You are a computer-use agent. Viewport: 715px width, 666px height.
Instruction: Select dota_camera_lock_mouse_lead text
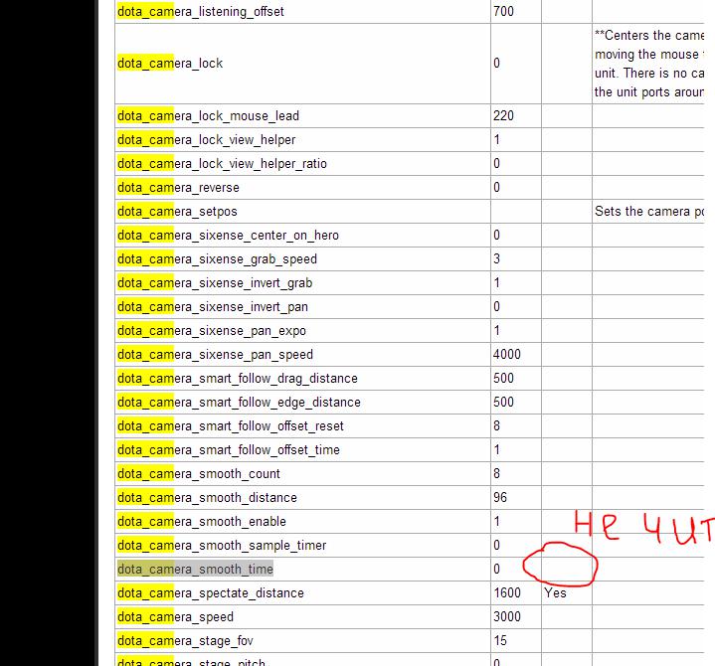[209, 115]
